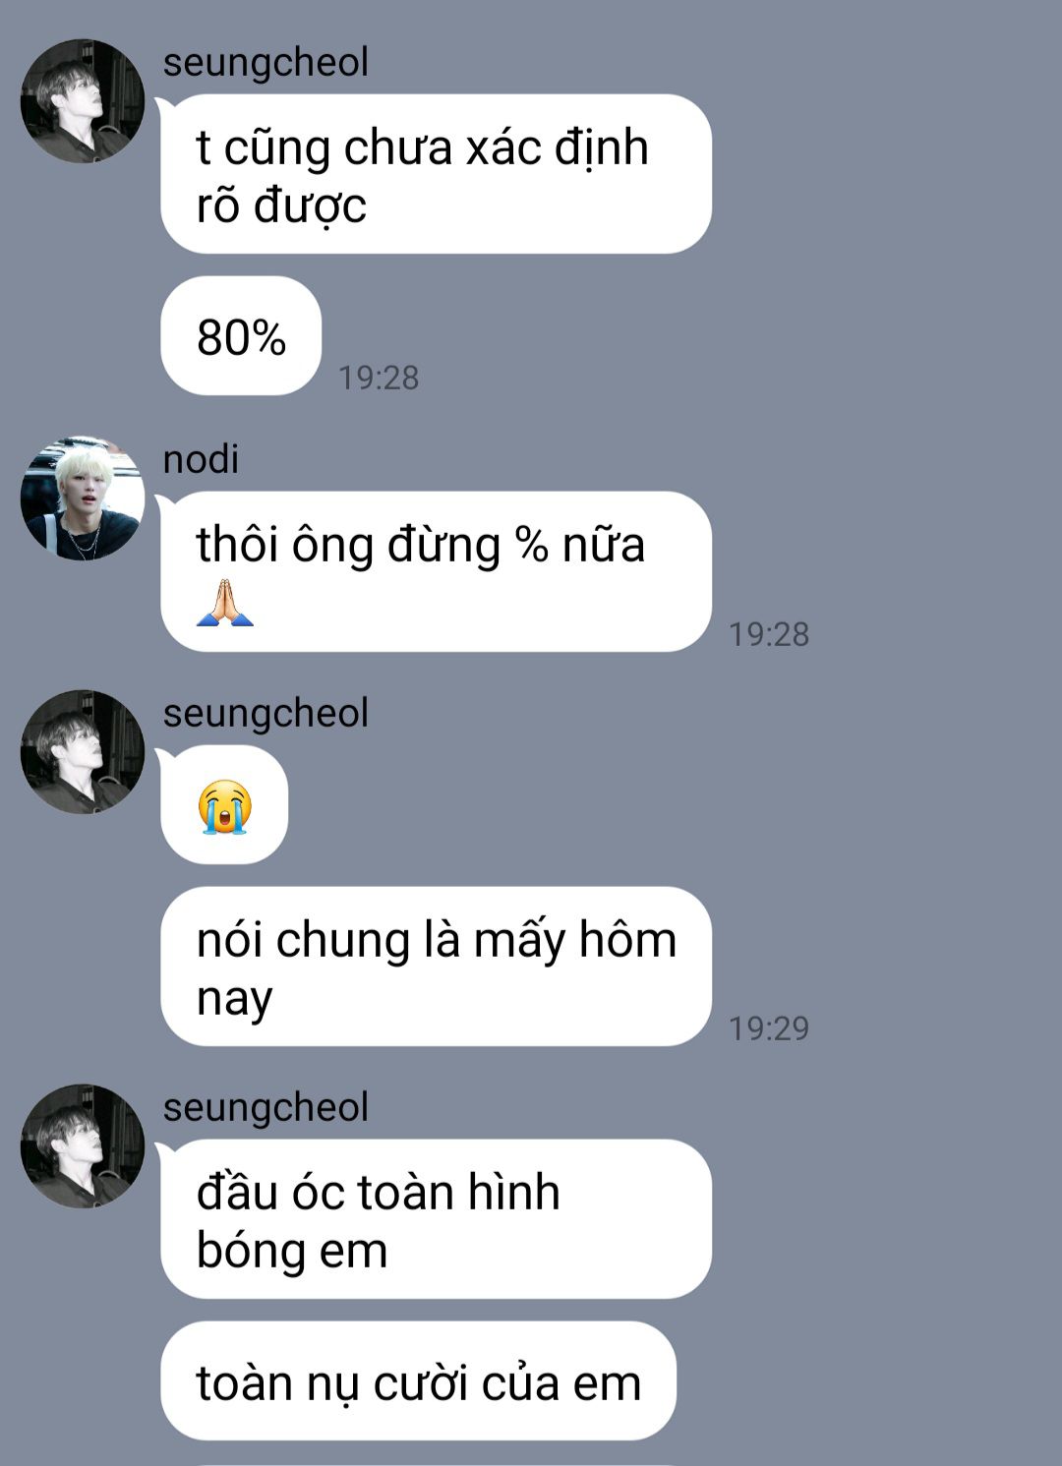
Task: Tap message 'toàn nụ cười của em'
Action: [418, 1381]
